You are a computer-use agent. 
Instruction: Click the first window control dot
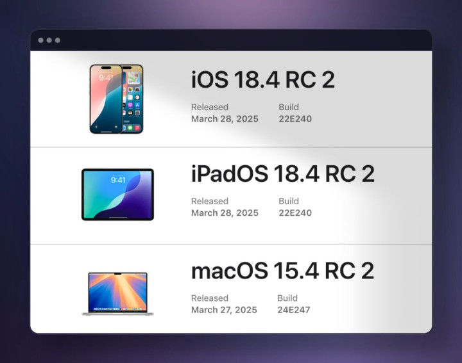point(40,40)
